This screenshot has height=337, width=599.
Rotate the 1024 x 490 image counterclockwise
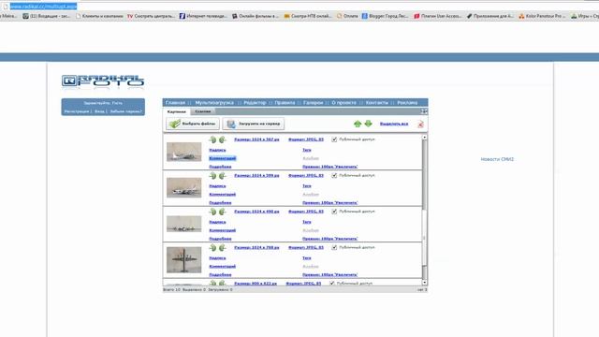point(212,212)
